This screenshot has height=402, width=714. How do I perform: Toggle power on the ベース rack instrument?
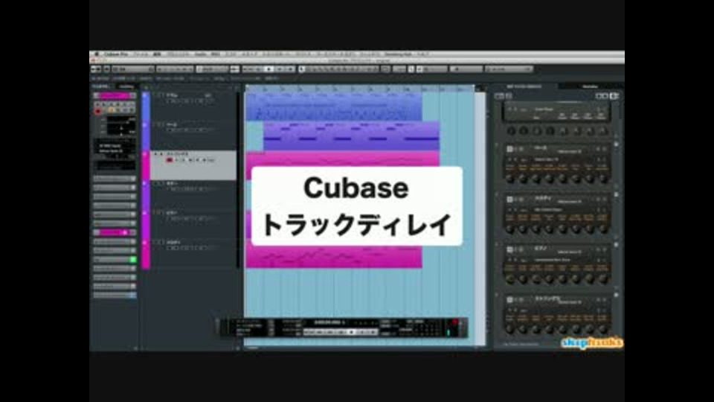(509, 149)
